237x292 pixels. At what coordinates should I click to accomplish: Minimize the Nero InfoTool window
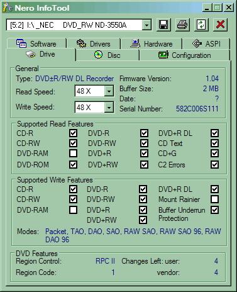tap(207, 8)
